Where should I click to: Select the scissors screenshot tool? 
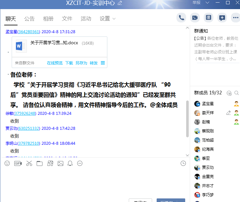tap(29, 163)
